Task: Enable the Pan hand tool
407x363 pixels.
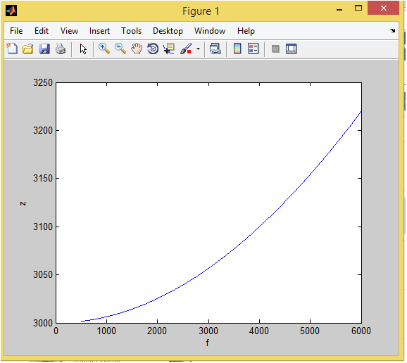Action: [137, 49]
